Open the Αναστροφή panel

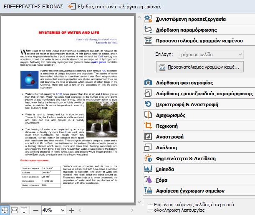coord(199,137)
